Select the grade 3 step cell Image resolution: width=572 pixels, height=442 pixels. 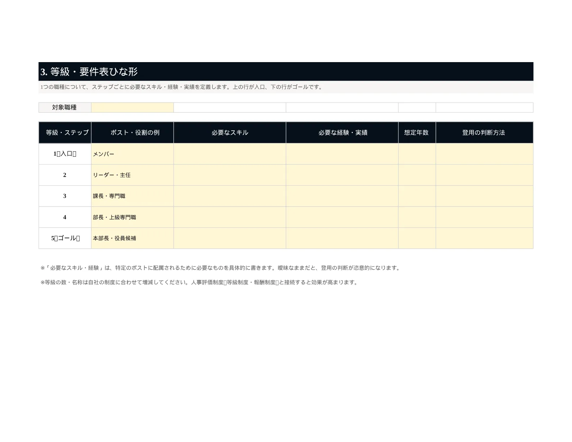click(65, 196)
